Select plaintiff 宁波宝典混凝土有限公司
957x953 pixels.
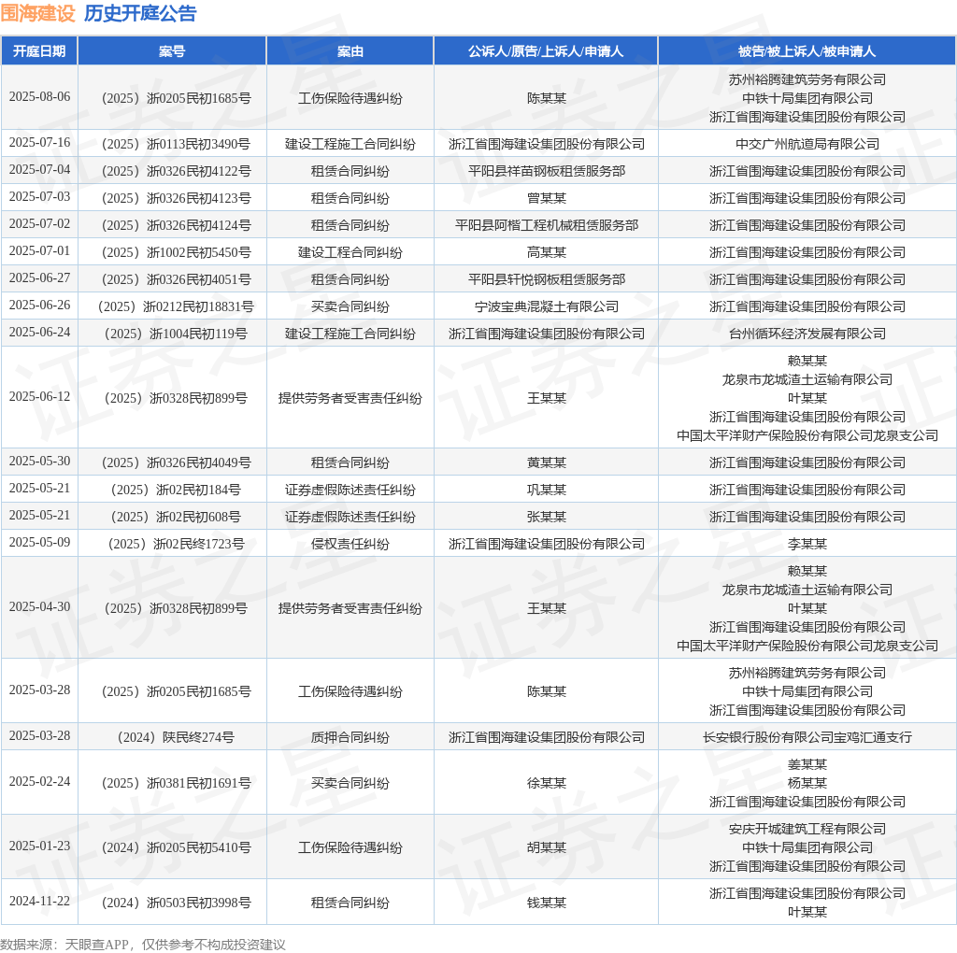pos(546,306)
